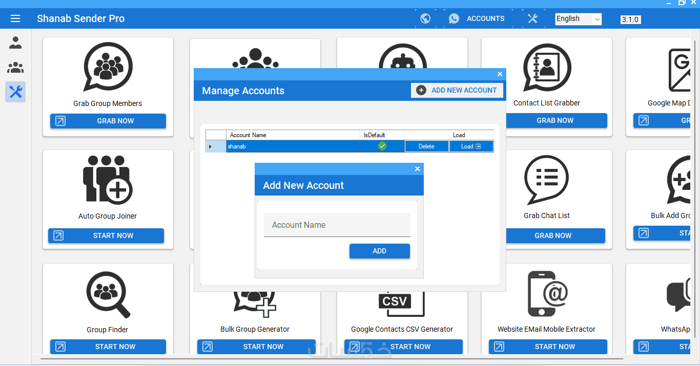Click the Grab Chat List icon
The width and height of the screenshot is (700, 366).
pos(547,180)
